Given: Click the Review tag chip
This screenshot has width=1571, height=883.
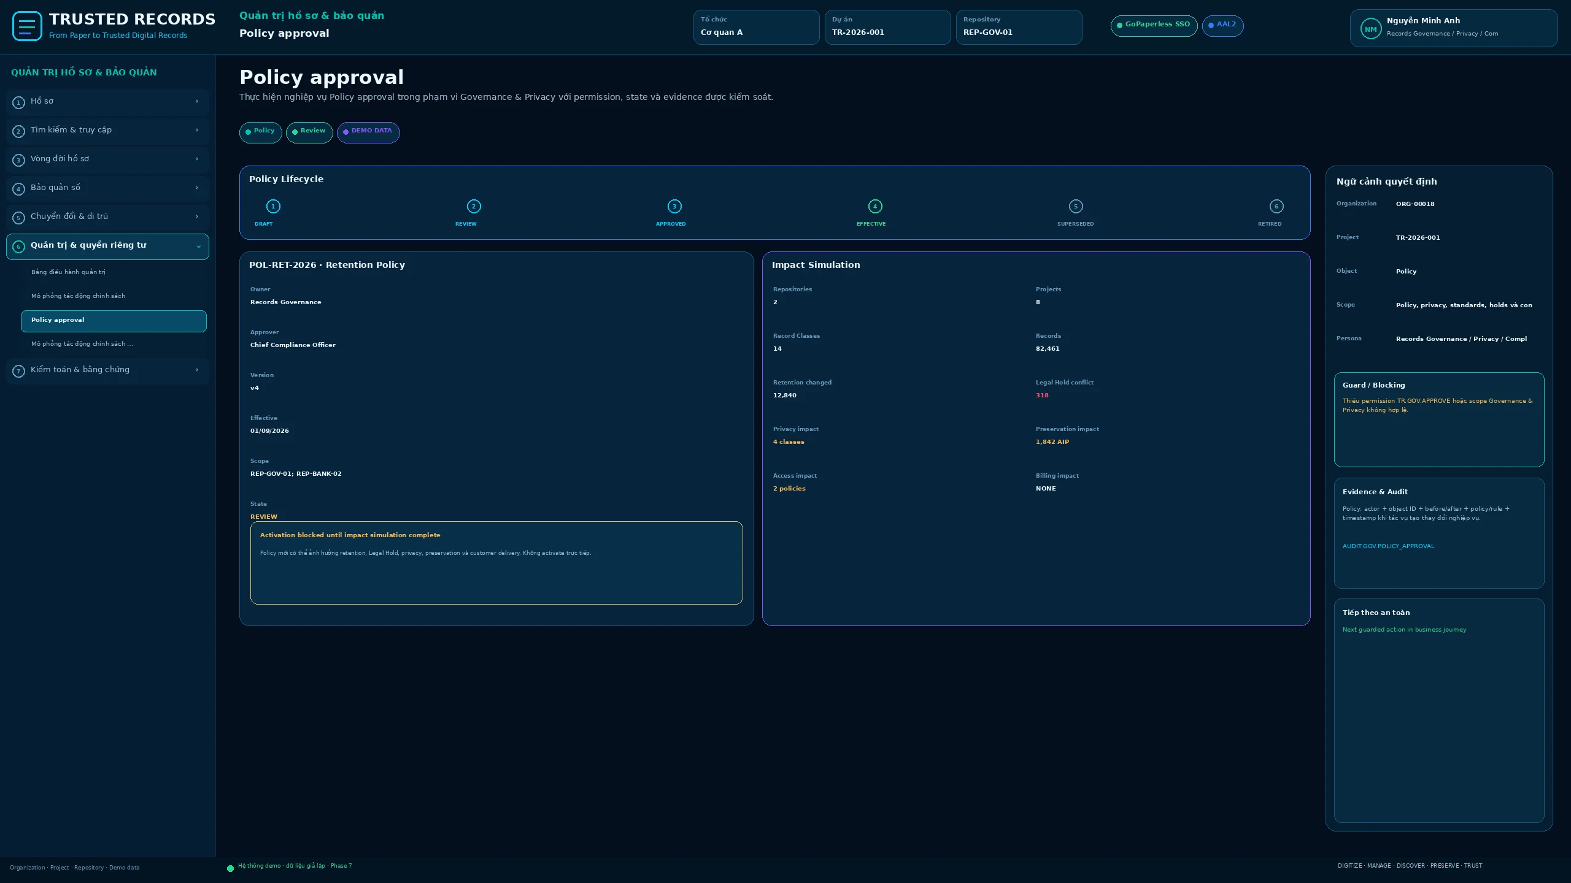Looking at the screenshot, I should [x=309, y=132].
